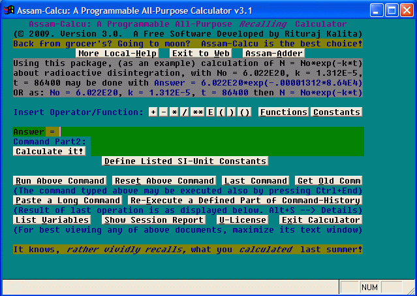This screenshot has width=417, height=296.
Task: Launch the Assam-Adder tool
Action: point(273,54)
